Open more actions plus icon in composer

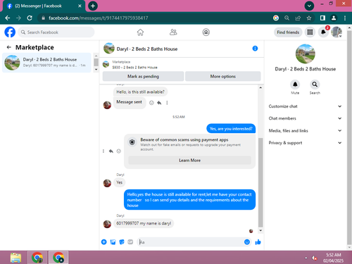[x=104, y=242]
